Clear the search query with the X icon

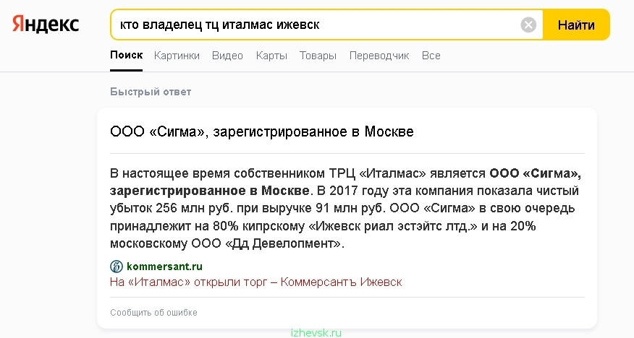[x=528, y=25]
